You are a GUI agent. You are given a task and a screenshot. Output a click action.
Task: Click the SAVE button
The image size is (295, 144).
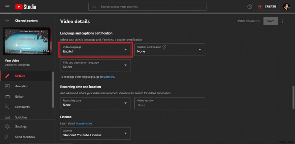tap(271, 21)
